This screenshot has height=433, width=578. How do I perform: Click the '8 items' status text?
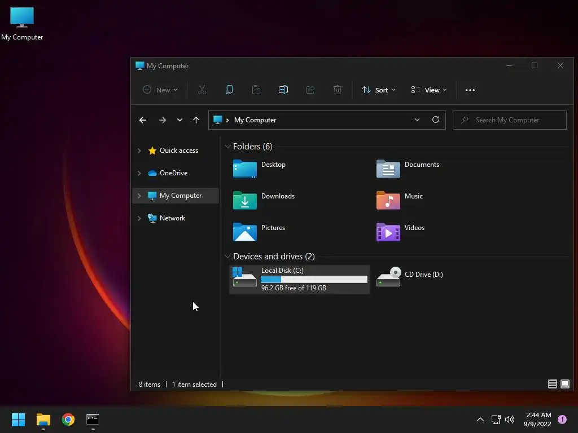150,385
